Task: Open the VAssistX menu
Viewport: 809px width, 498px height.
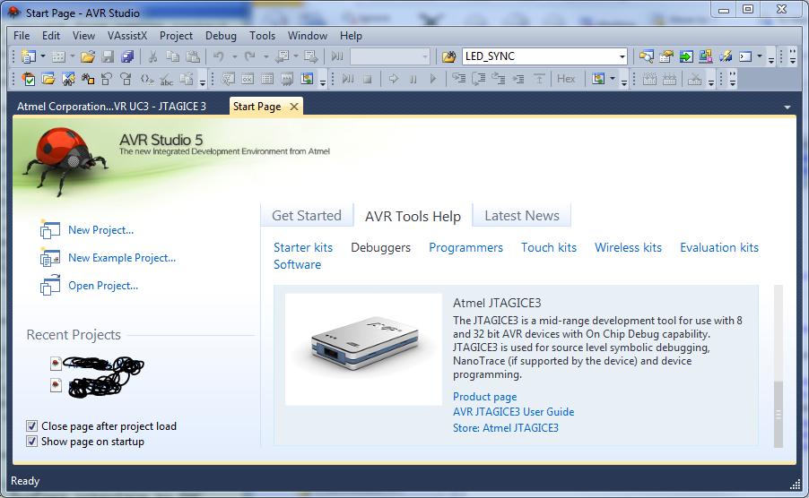Action: pyautogui.click(x=127, y=36)
